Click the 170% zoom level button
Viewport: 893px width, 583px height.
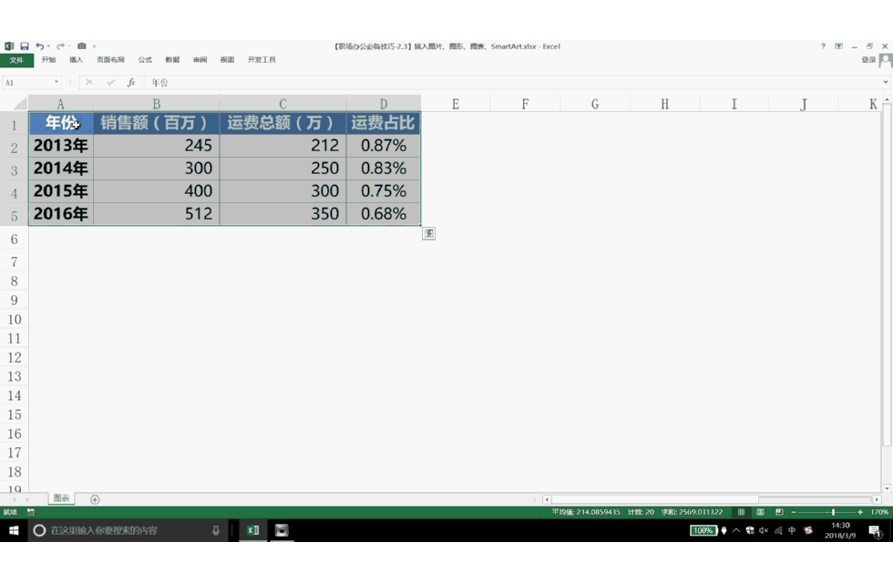click(879, 512)
